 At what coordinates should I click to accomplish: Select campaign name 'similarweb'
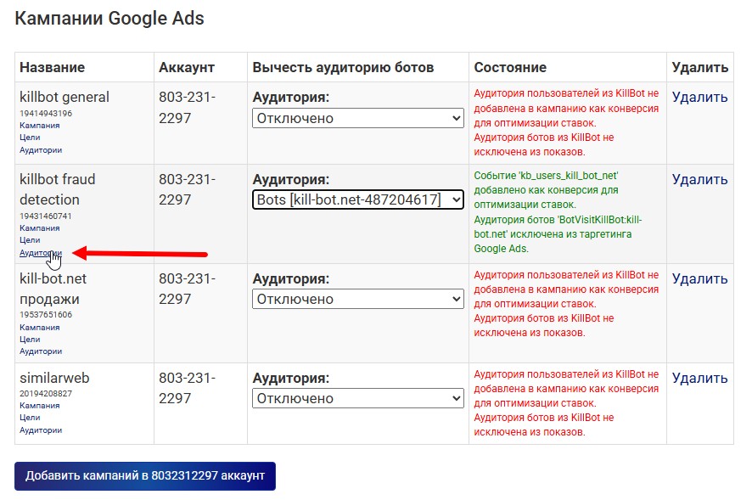pyautogui.click(x=54, y=378)
